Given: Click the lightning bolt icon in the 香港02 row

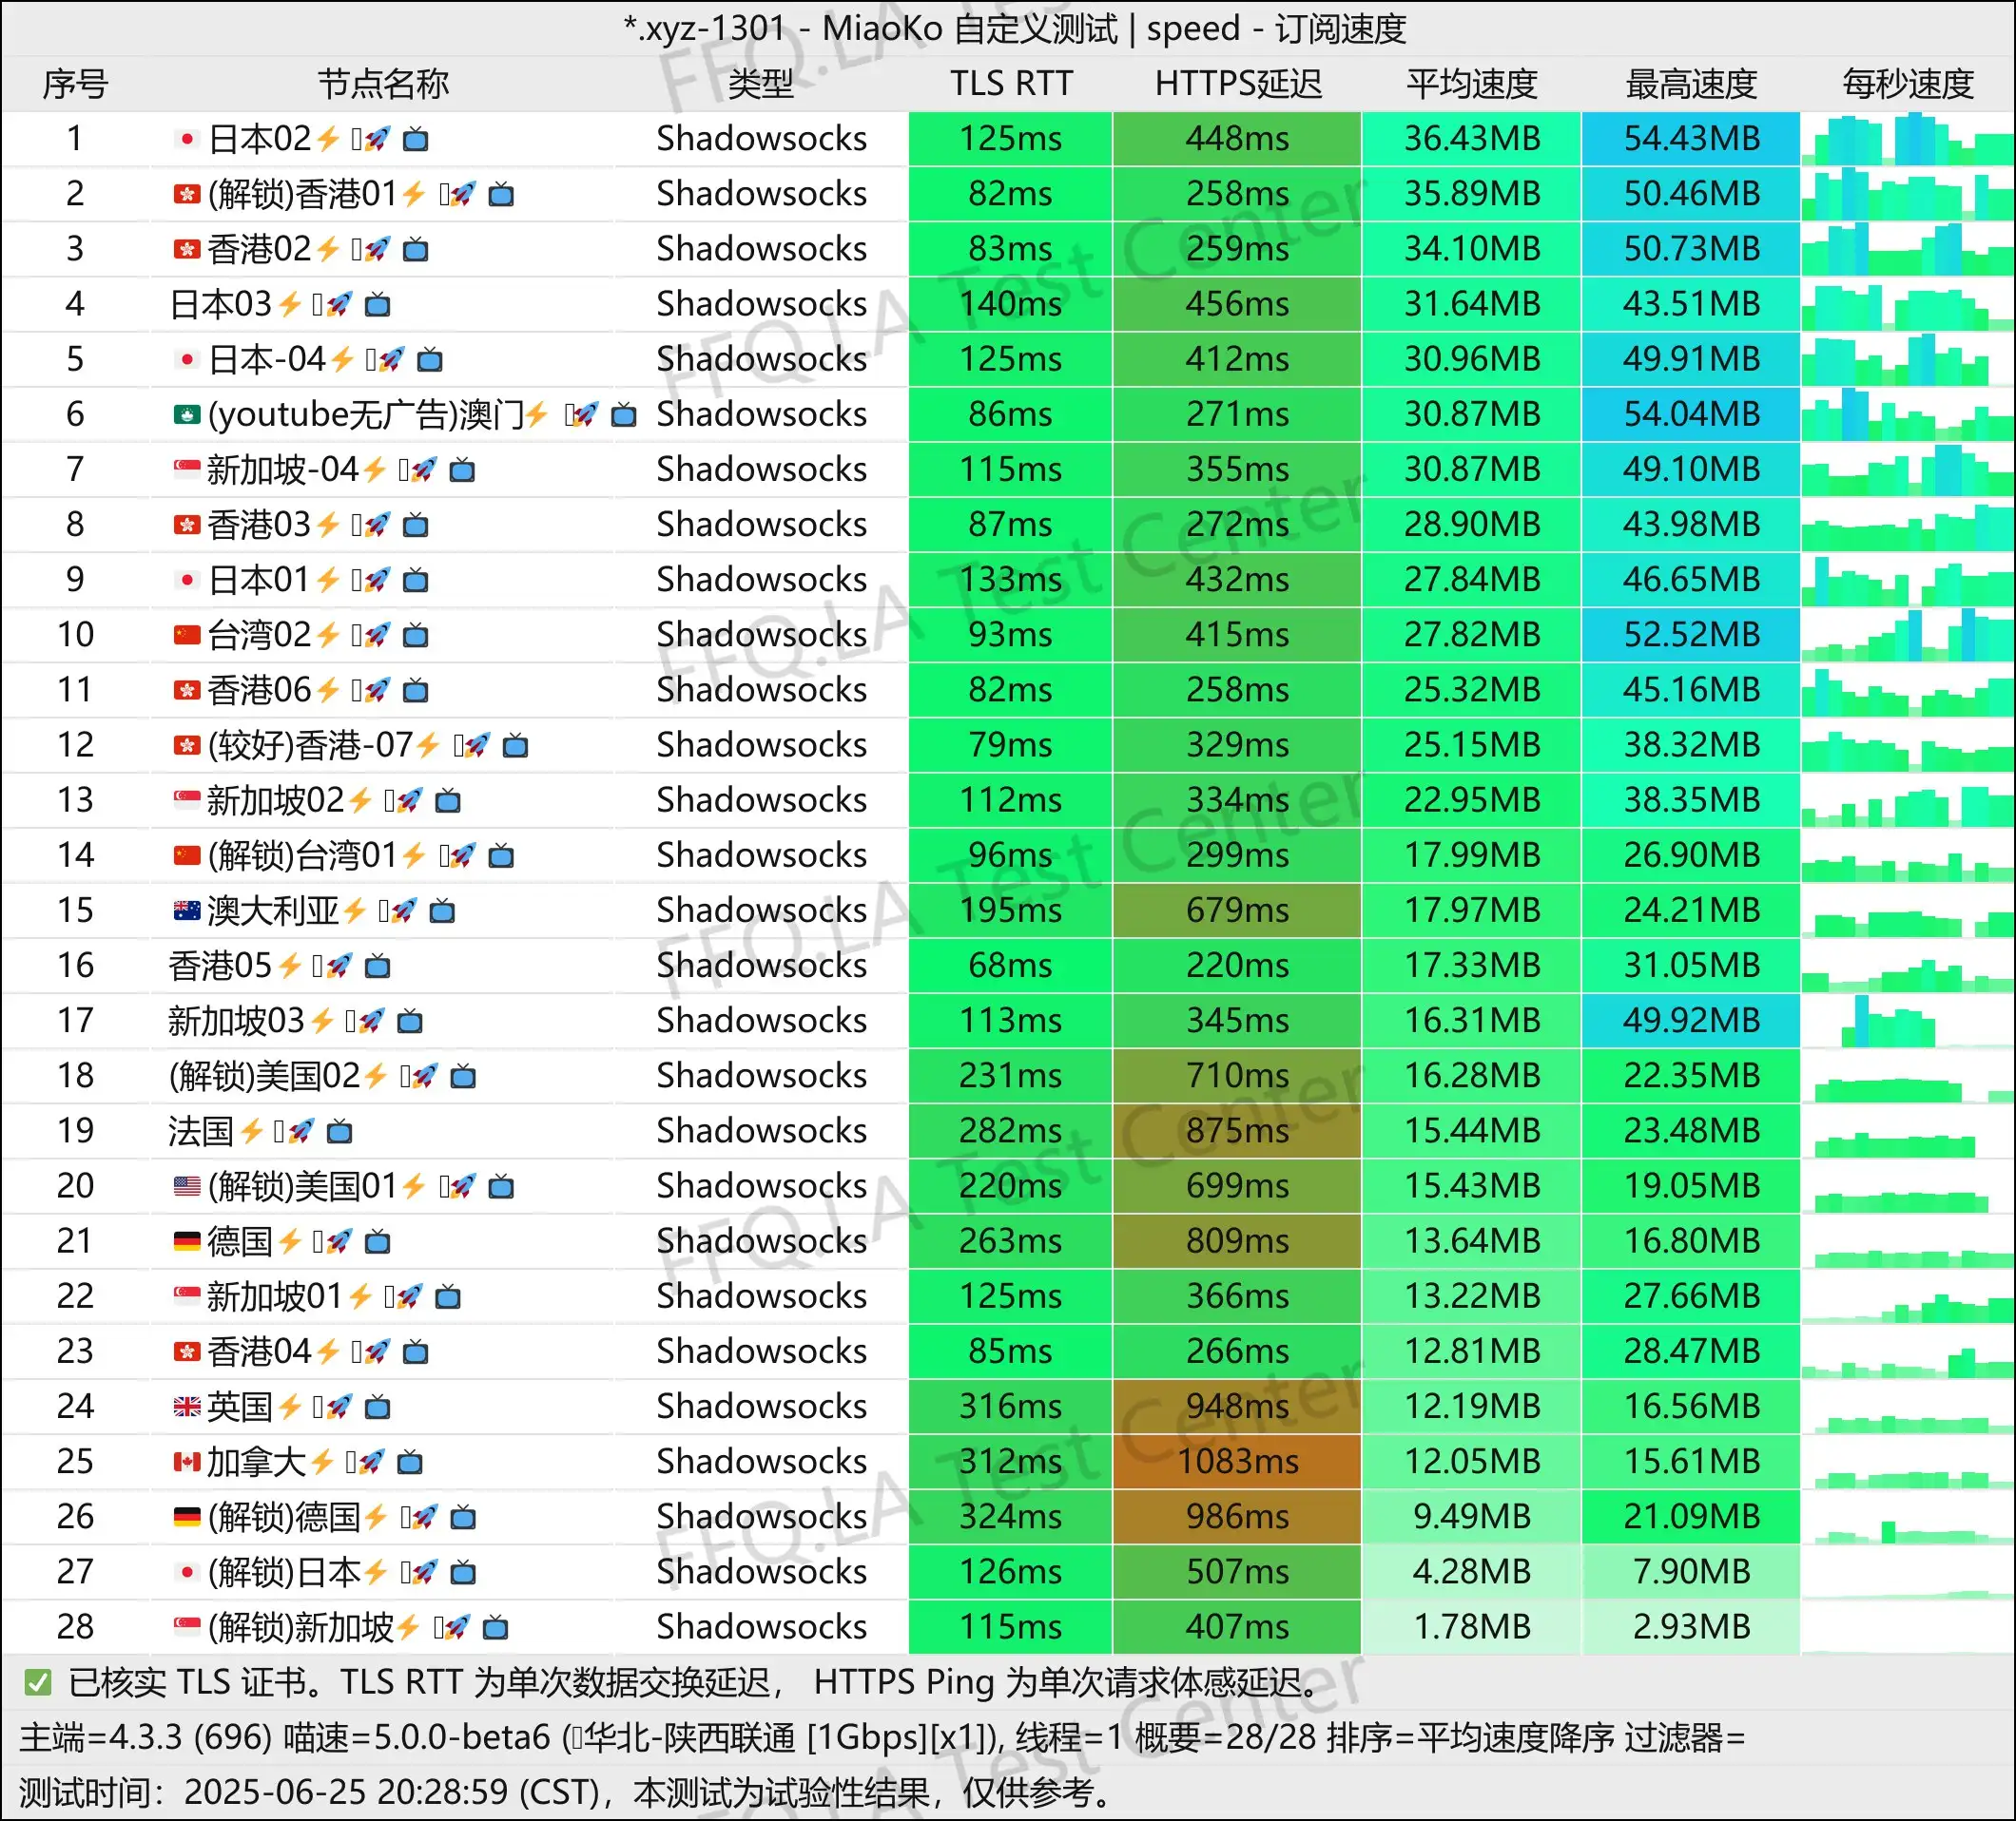Looking at the screenshot, I should point(328,249).
